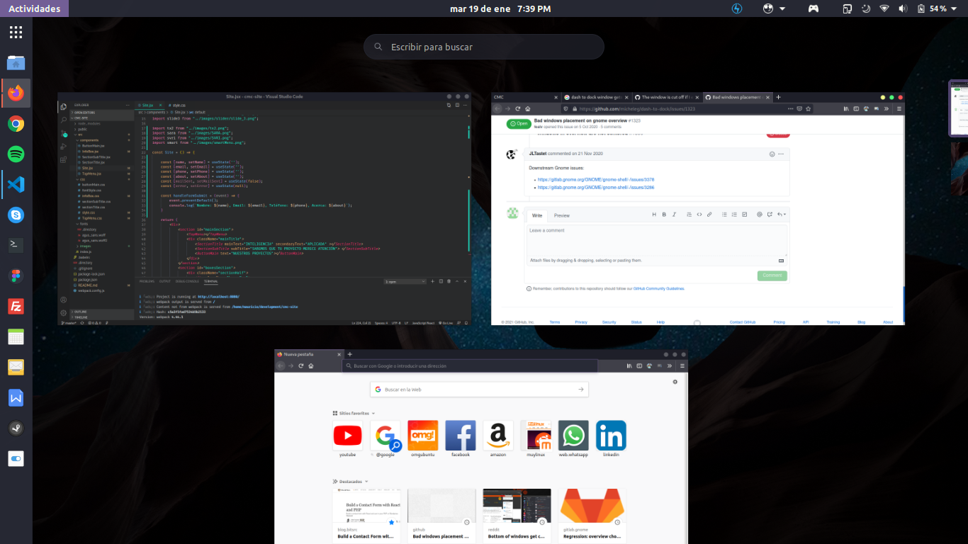Split the VS Code editor to the right
This screenshot has height=544, width=968.
[457, 105]
